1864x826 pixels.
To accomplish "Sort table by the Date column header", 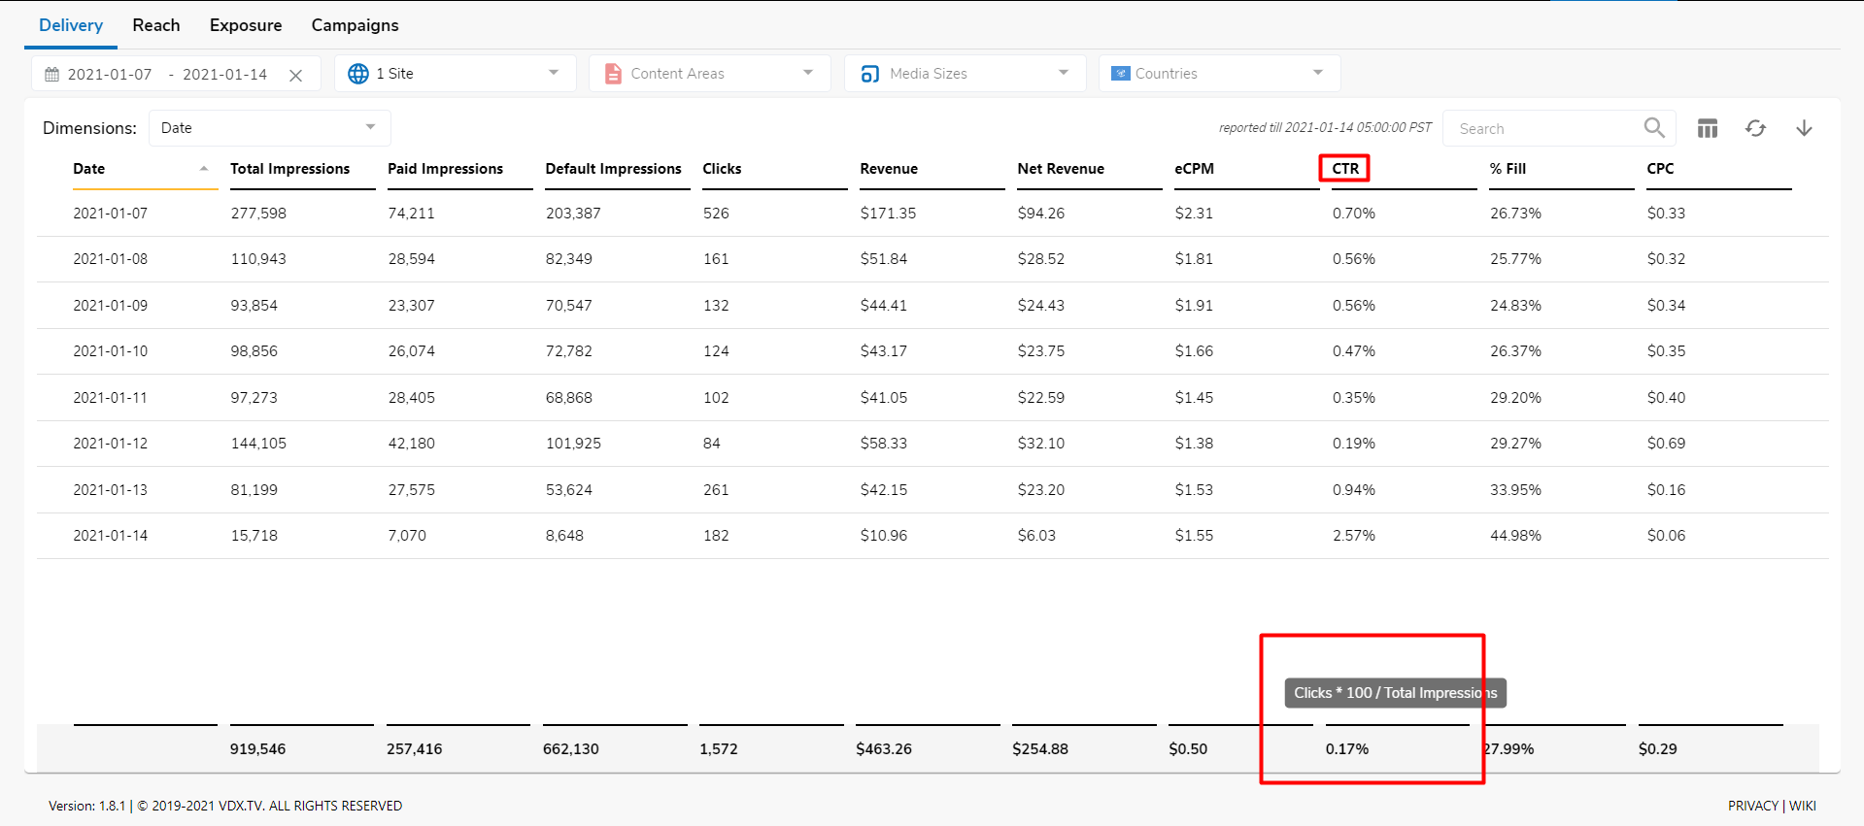I will click(89, 169).
